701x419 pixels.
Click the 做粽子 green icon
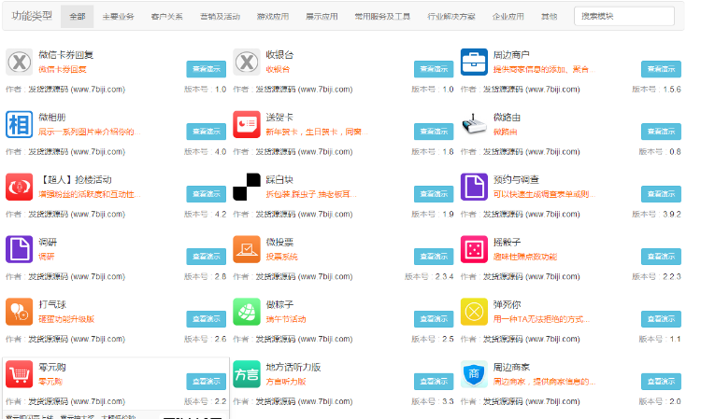[x=247, y=312]
